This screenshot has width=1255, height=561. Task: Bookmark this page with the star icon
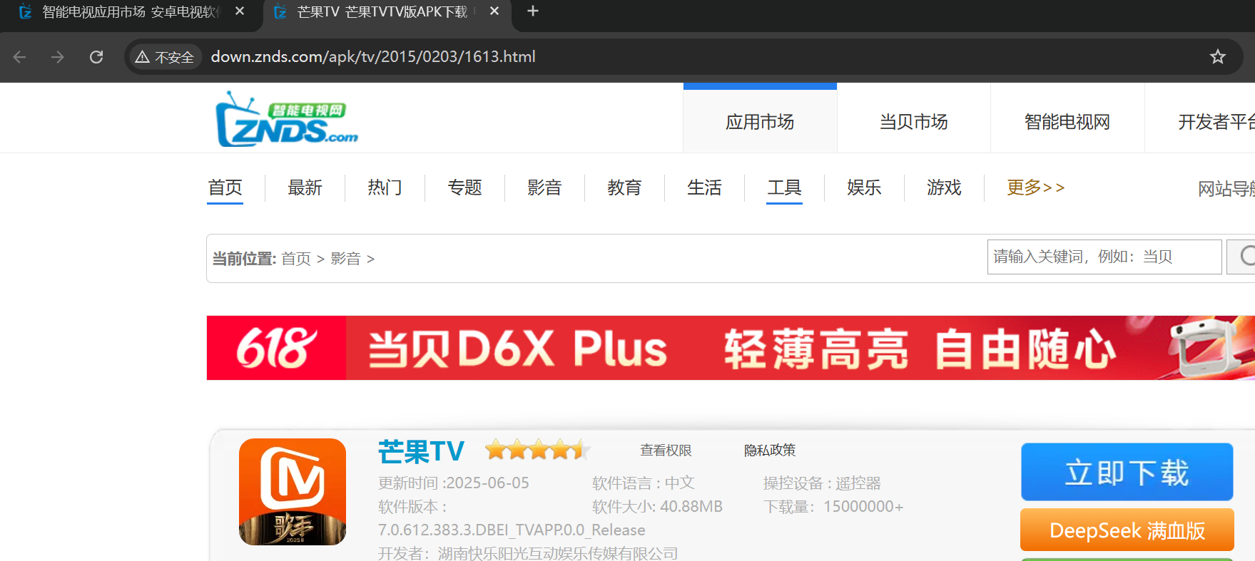(x=1217, y=57)
